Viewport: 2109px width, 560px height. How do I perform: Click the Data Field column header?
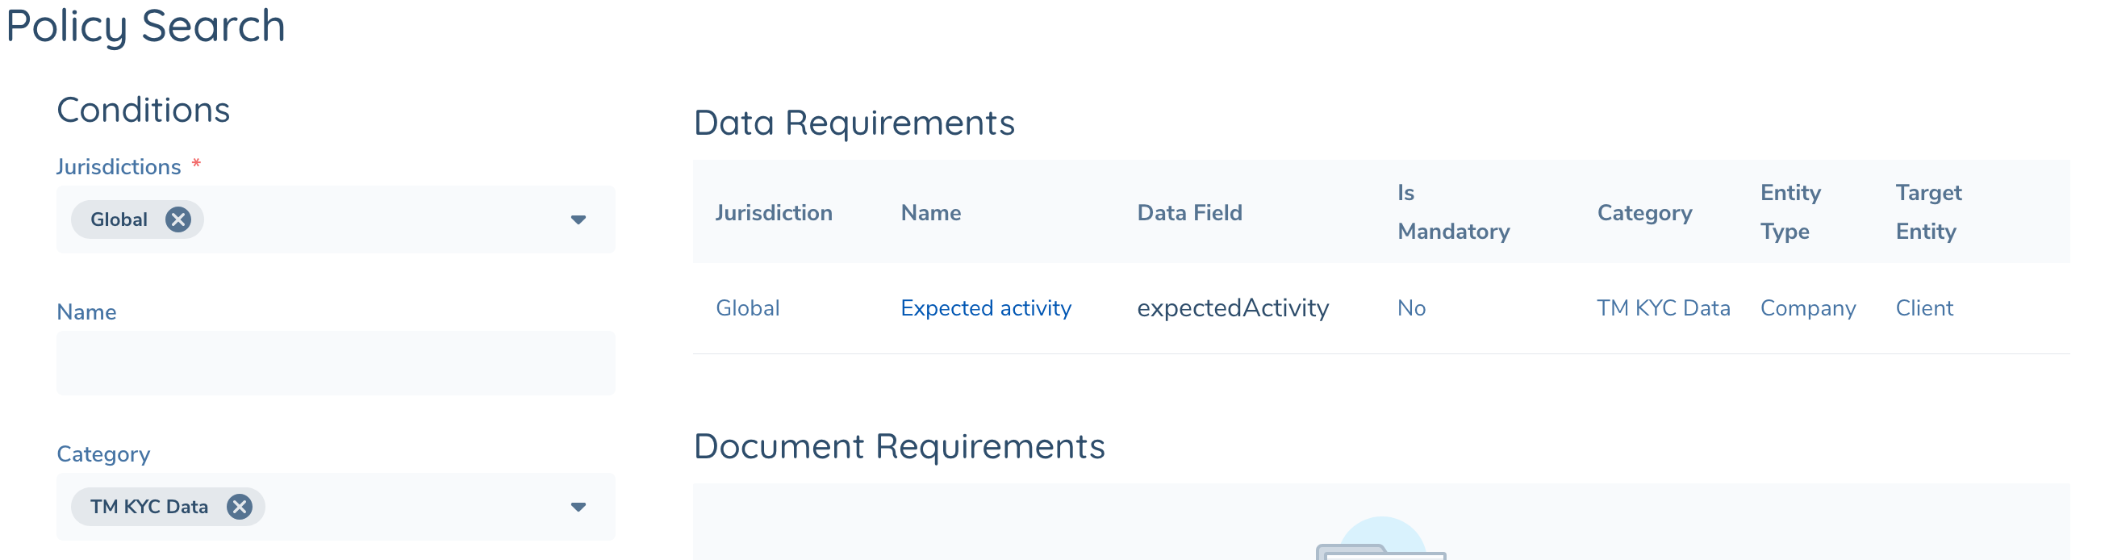[1189, 213]
